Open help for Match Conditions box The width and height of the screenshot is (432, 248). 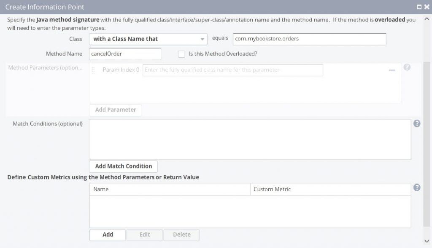[x=416, y=123]
